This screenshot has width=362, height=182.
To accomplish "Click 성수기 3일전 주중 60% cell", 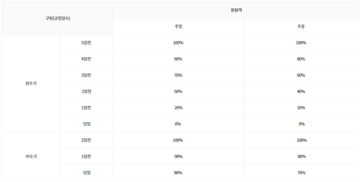I will coord(301,75).
